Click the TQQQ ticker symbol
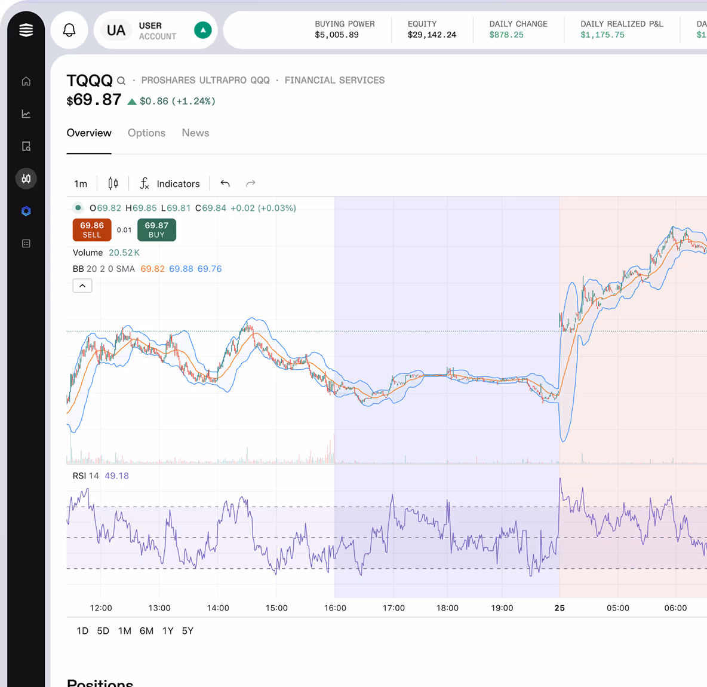Image resolution: width=707 pixels, height=687 pixels. point(90,80)
